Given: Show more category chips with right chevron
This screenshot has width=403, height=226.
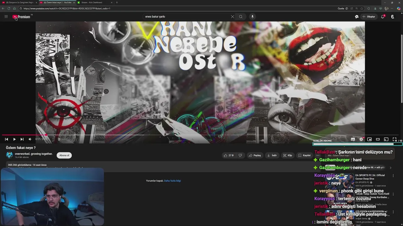Looking at the screenshot, I should click(390, 168).
